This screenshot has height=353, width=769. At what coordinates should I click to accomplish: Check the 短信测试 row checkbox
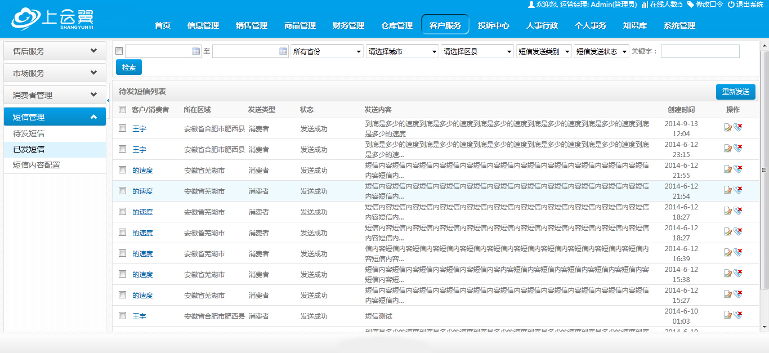click(122, 316)
